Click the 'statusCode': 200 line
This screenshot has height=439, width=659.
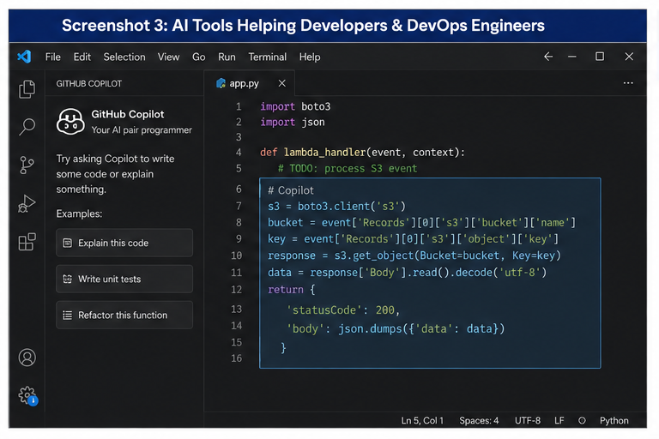(343, 310)
